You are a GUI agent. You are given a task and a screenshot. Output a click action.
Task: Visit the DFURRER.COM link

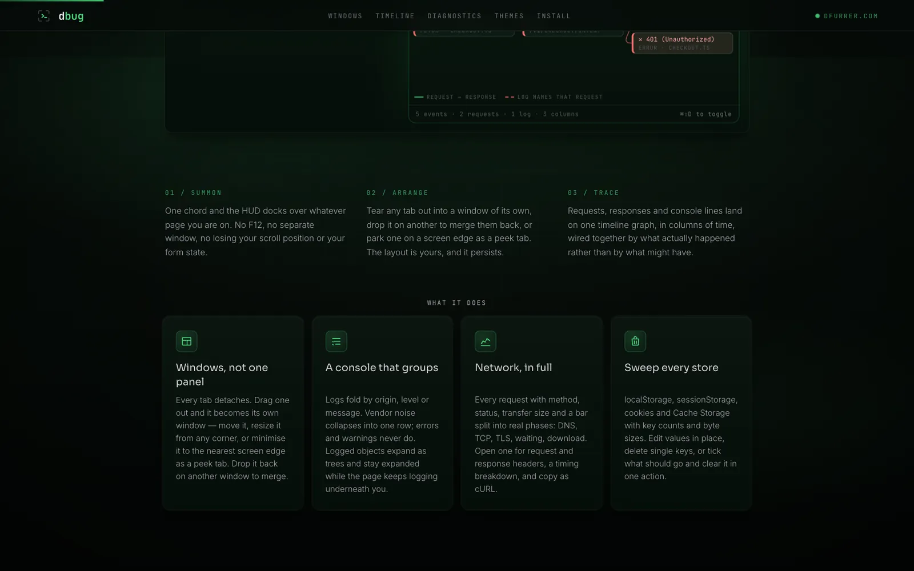tap(851, 16)
